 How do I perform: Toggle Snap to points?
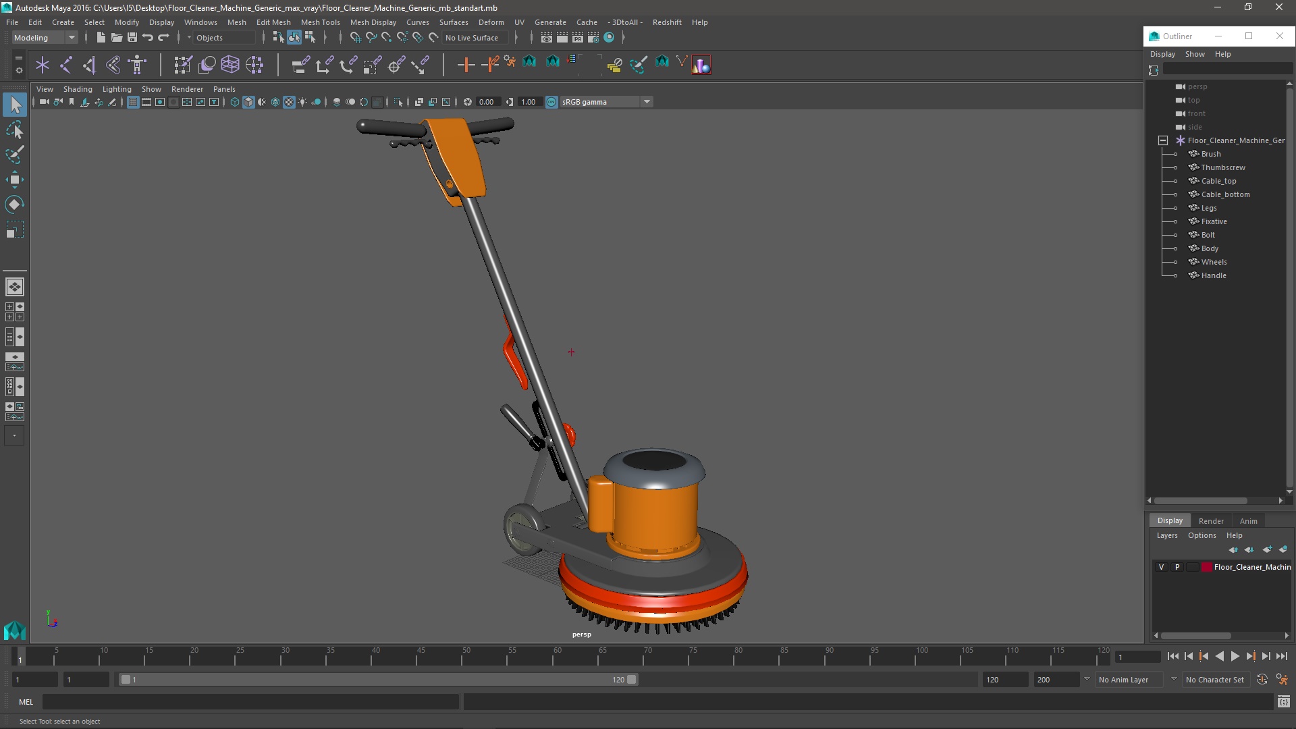387,38
